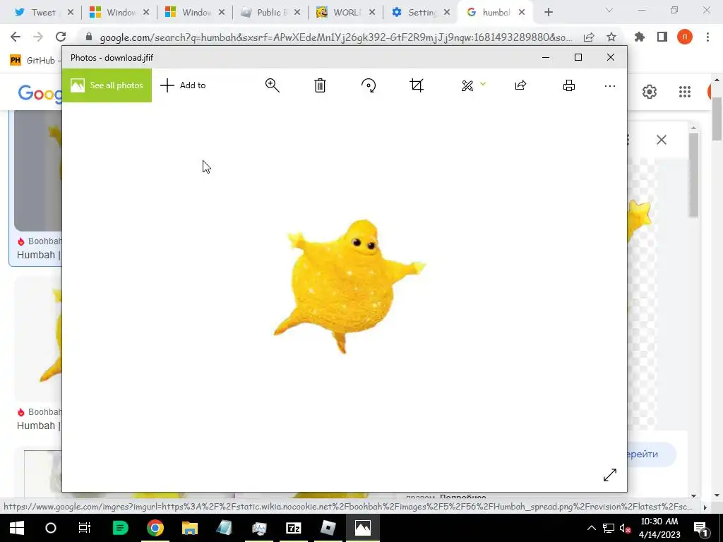
Task: Close the humbah search tab
Action: coord(522,13)
